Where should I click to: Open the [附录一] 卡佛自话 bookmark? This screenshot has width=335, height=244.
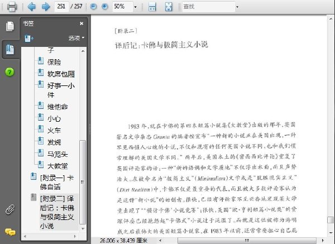57,182
